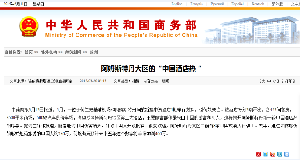This screenshot has width=300, height=160.
Task: Click the national emblem logo
Action: coord(29,26)
